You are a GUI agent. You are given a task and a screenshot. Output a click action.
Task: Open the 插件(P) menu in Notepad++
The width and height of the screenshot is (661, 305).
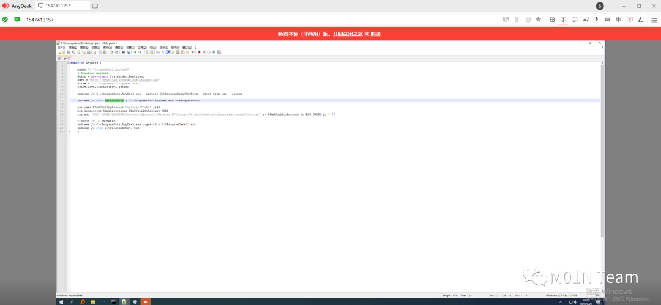(x=174, y=48)
